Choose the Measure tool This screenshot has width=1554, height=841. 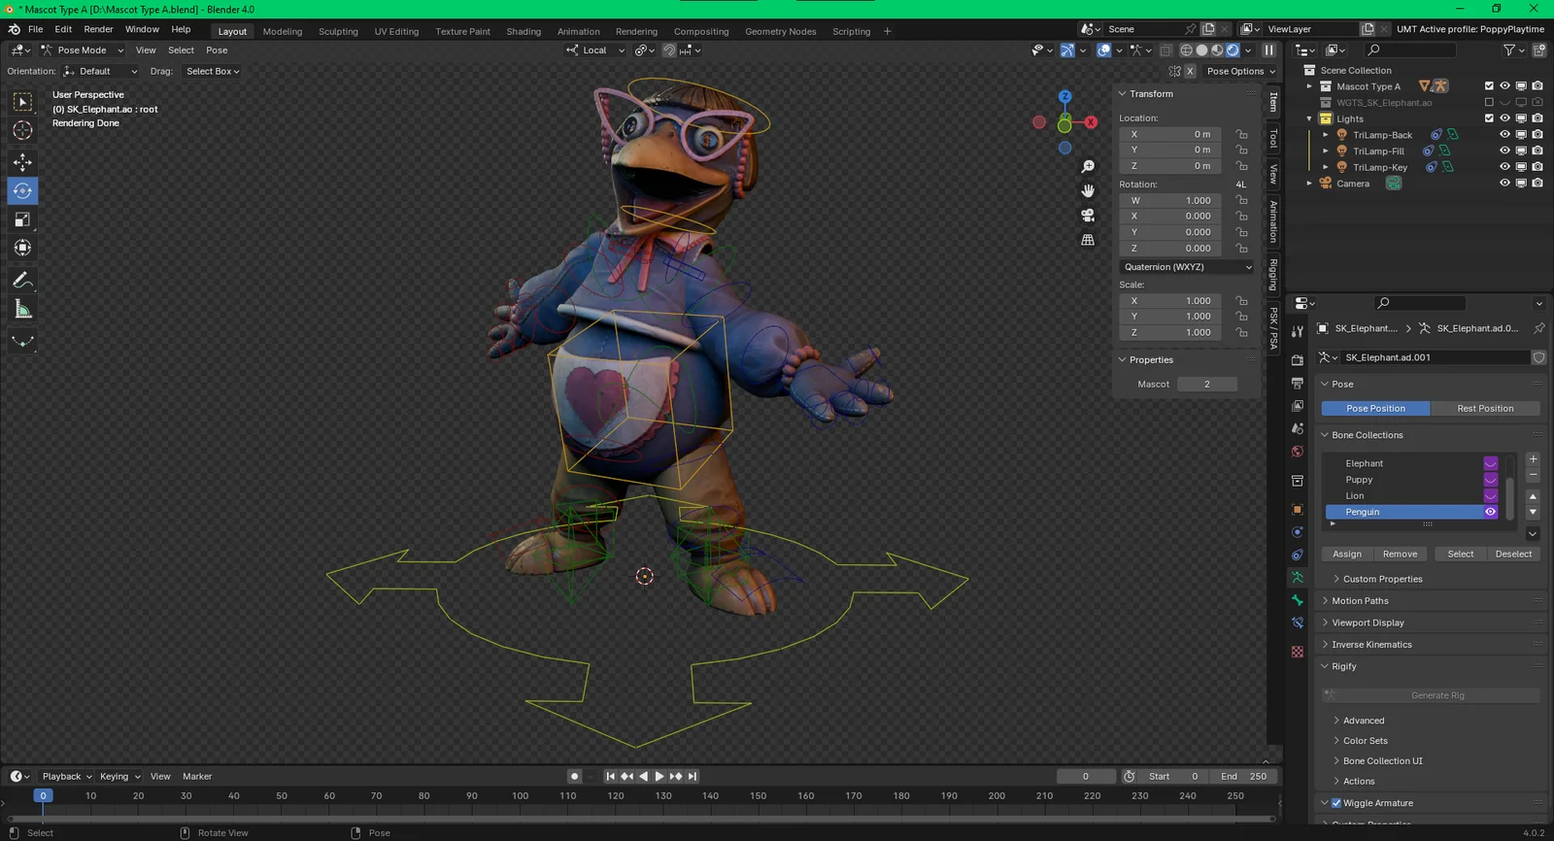click(22, 309)
